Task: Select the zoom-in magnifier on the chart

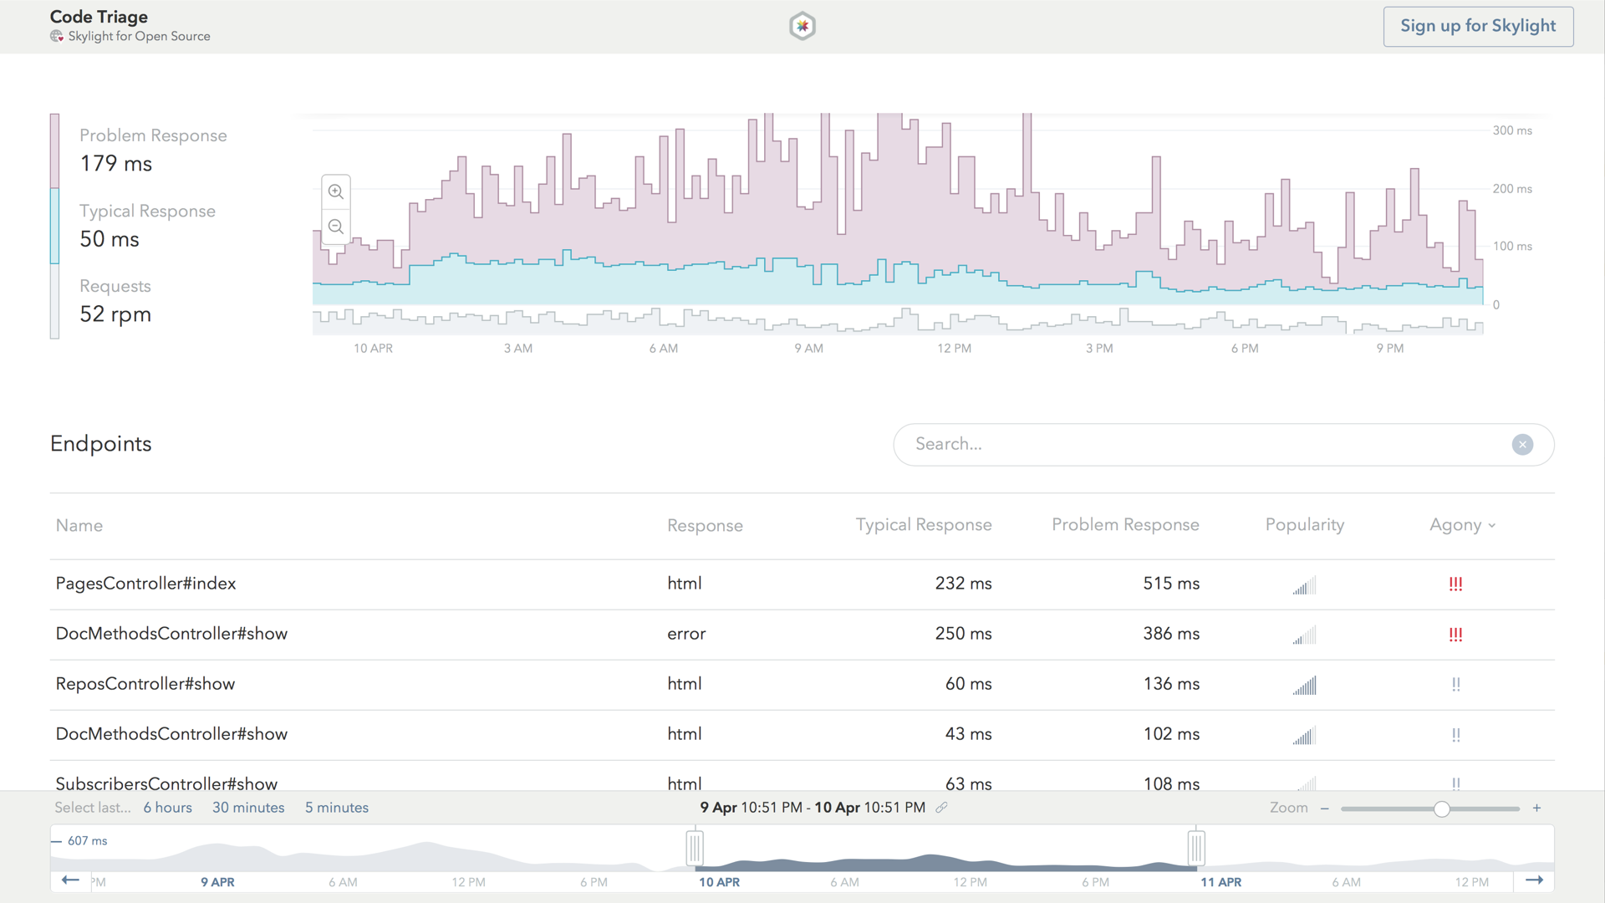Action: pyautogui.click(x=335, y=191)
